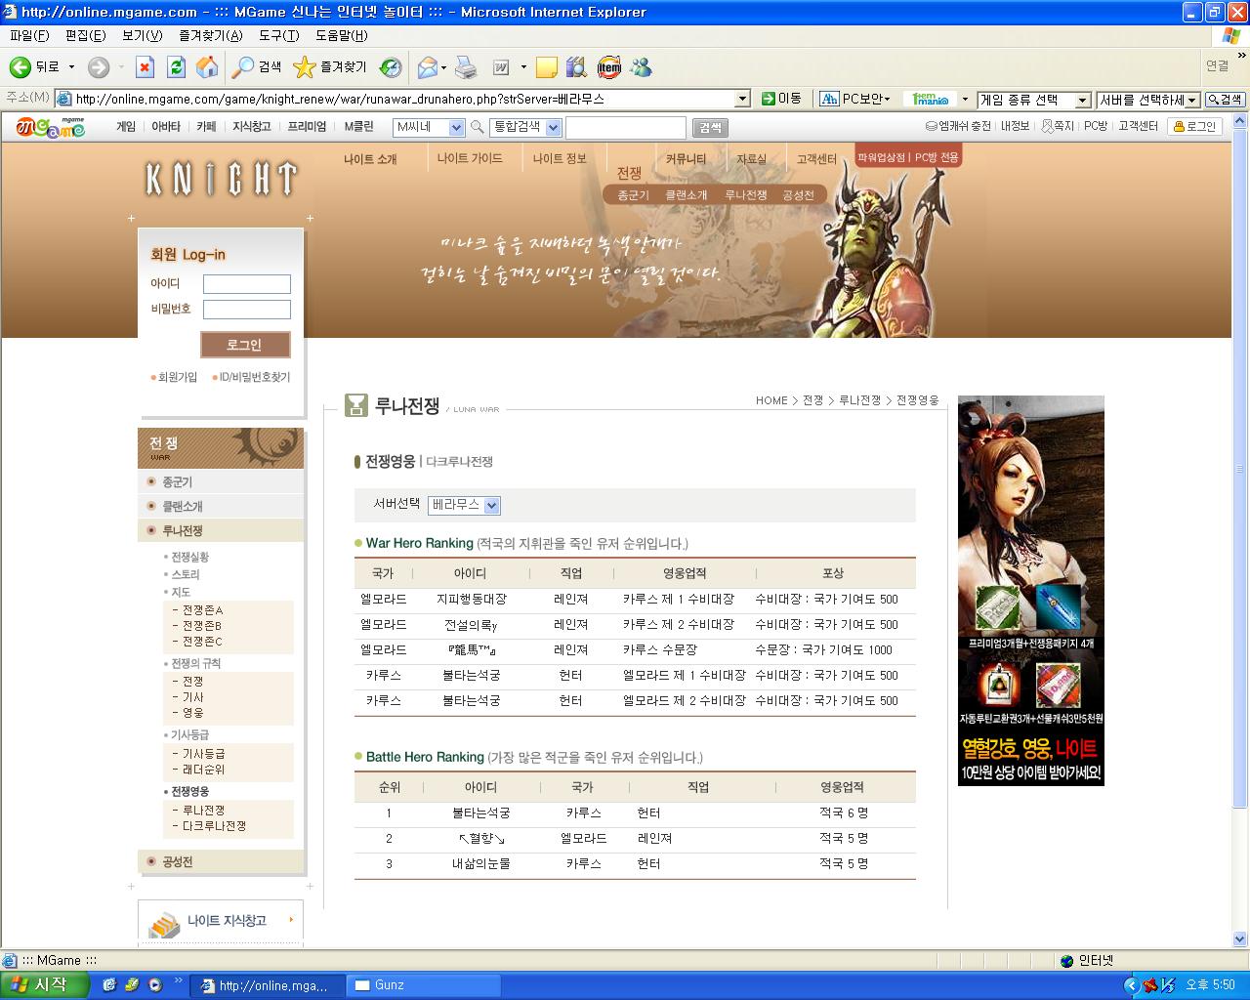Screen dimensions: 1250x1000
Task: Go to Home page icon
Action: click(207, 66)
